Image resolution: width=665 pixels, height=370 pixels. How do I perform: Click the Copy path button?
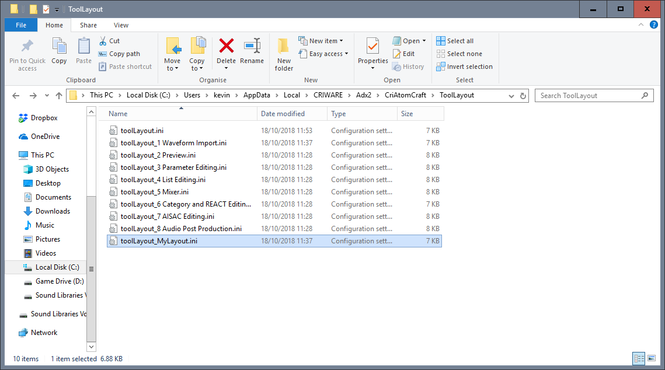click(x=119, y=54)
